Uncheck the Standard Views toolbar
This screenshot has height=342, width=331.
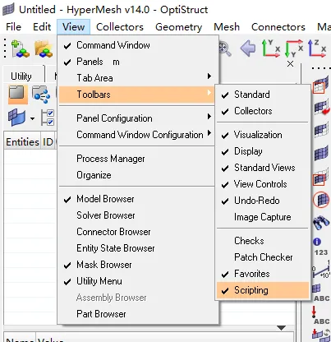[x=263, y=168]
